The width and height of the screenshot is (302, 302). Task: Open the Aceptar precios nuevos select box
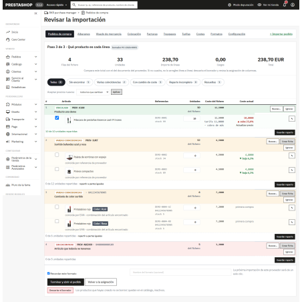coord(93,92)
